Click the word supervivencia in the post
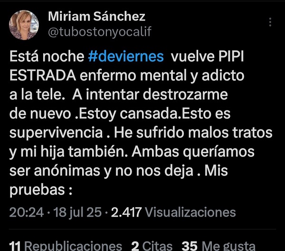The height and width of the screenshot is (251, 285). pos(56,133)
